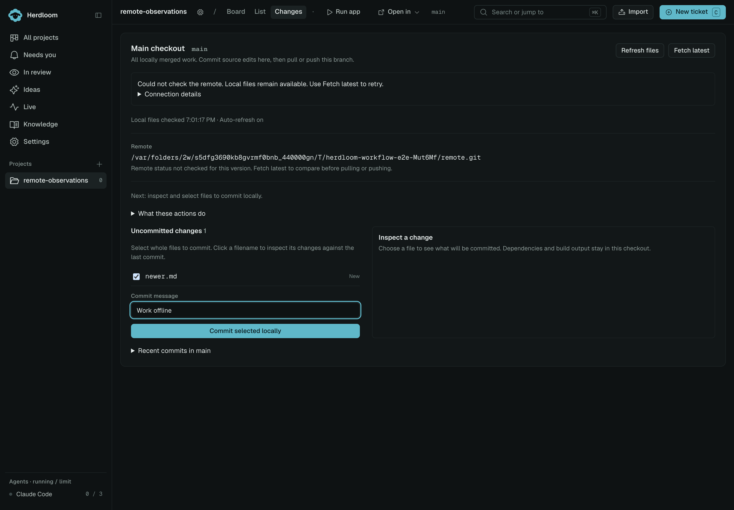Open project settings gear next to remote-observations
Viewport: 734px width, 510px height.
point(200,12)
